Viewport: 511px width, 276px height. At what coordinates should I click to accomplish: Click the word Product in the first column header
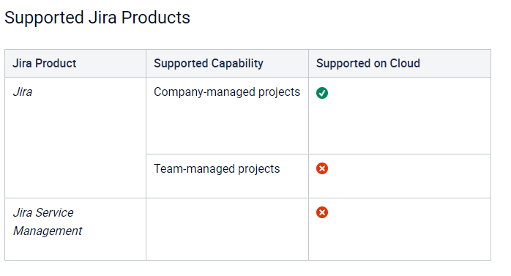[56, 63]
